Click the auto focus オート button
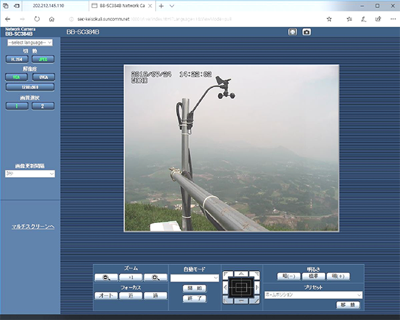Viewport: 400px width, 320px height. pyautogui.click(x=106, y=296)
